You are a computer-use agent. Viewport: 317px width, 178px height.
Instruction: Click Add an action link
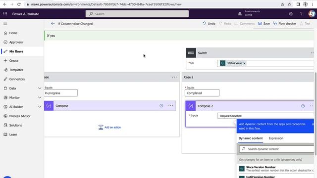click(x=110, y=128)
